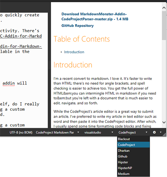The width and height of the screenshot is (167, 177).
Task: Select CodeProject theme in dropdown list
Action: 134,145
